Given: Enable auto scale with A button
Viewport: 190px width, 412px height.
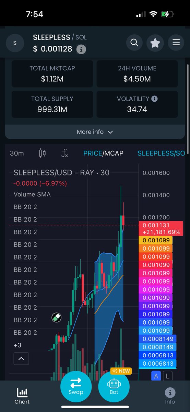Looking at the screenshot, I should tap(156, 376).
